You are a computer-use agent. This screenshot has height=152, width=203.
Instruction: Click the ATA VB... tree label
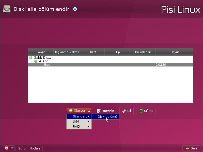45,61
